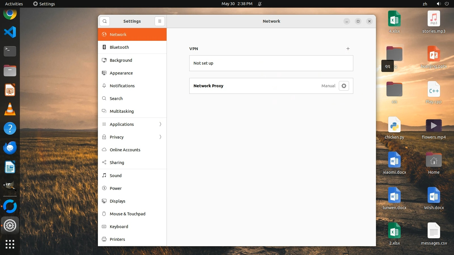Open the Settings search button
454x255 pixels.
[105, 21]
